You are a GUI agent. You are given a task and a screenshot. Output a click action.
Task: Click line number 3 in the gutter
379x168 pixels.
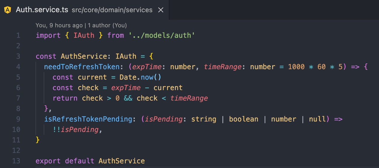pyautogui.click(x=18, y=56)
